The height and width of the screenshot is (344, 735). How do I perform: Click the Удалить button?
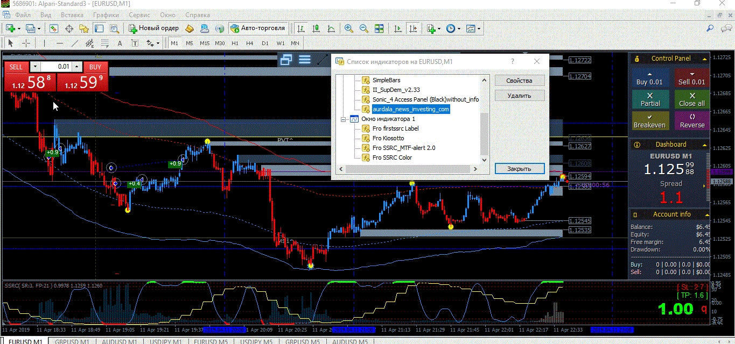520,96
